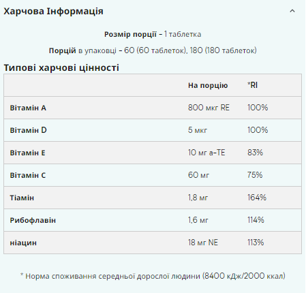Screen dimensions: 306x293
Task: Click the 60 мг value cell
Action: 198,175
